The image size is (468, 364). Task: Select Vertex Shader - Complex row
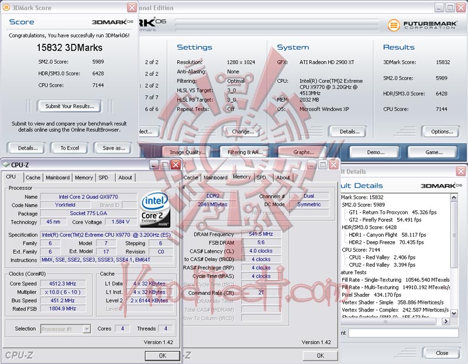click(x=395, y=310)
